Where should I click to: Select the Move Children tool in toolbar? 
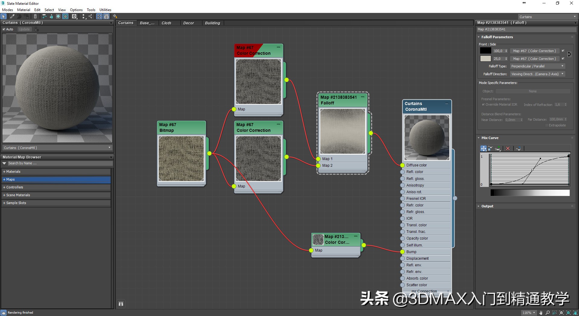pyautogui.click(x=44, y=17)
